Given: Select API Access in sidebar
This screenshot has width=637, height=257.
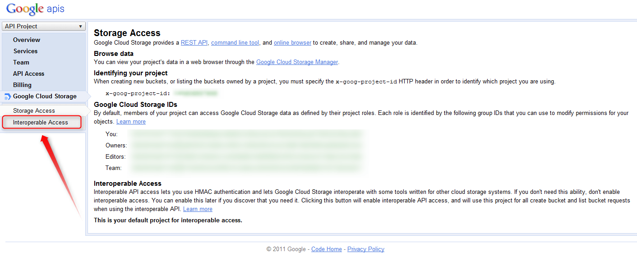Looking at the screenshot, I should [28, 73].
